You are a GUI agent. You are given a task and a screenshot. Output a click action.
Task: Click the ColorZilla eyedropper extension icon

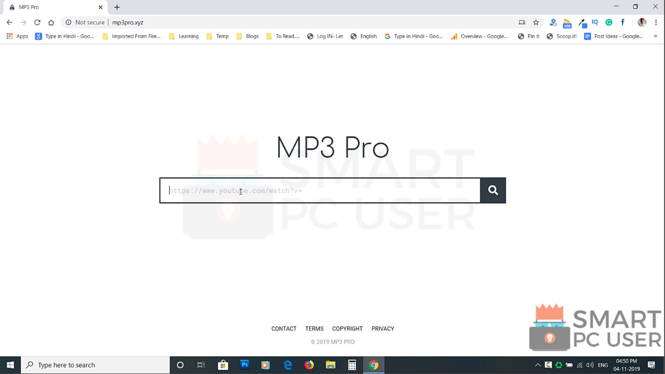tap(581, 22)
